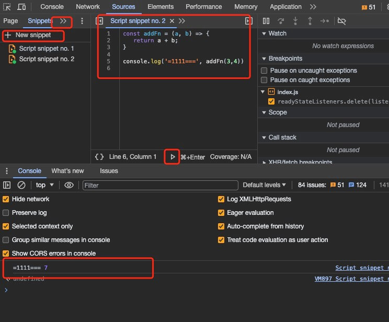
Task: Enable Pause on uncaught exceptions
Action: pyautogui.click(x=264, y=71)
